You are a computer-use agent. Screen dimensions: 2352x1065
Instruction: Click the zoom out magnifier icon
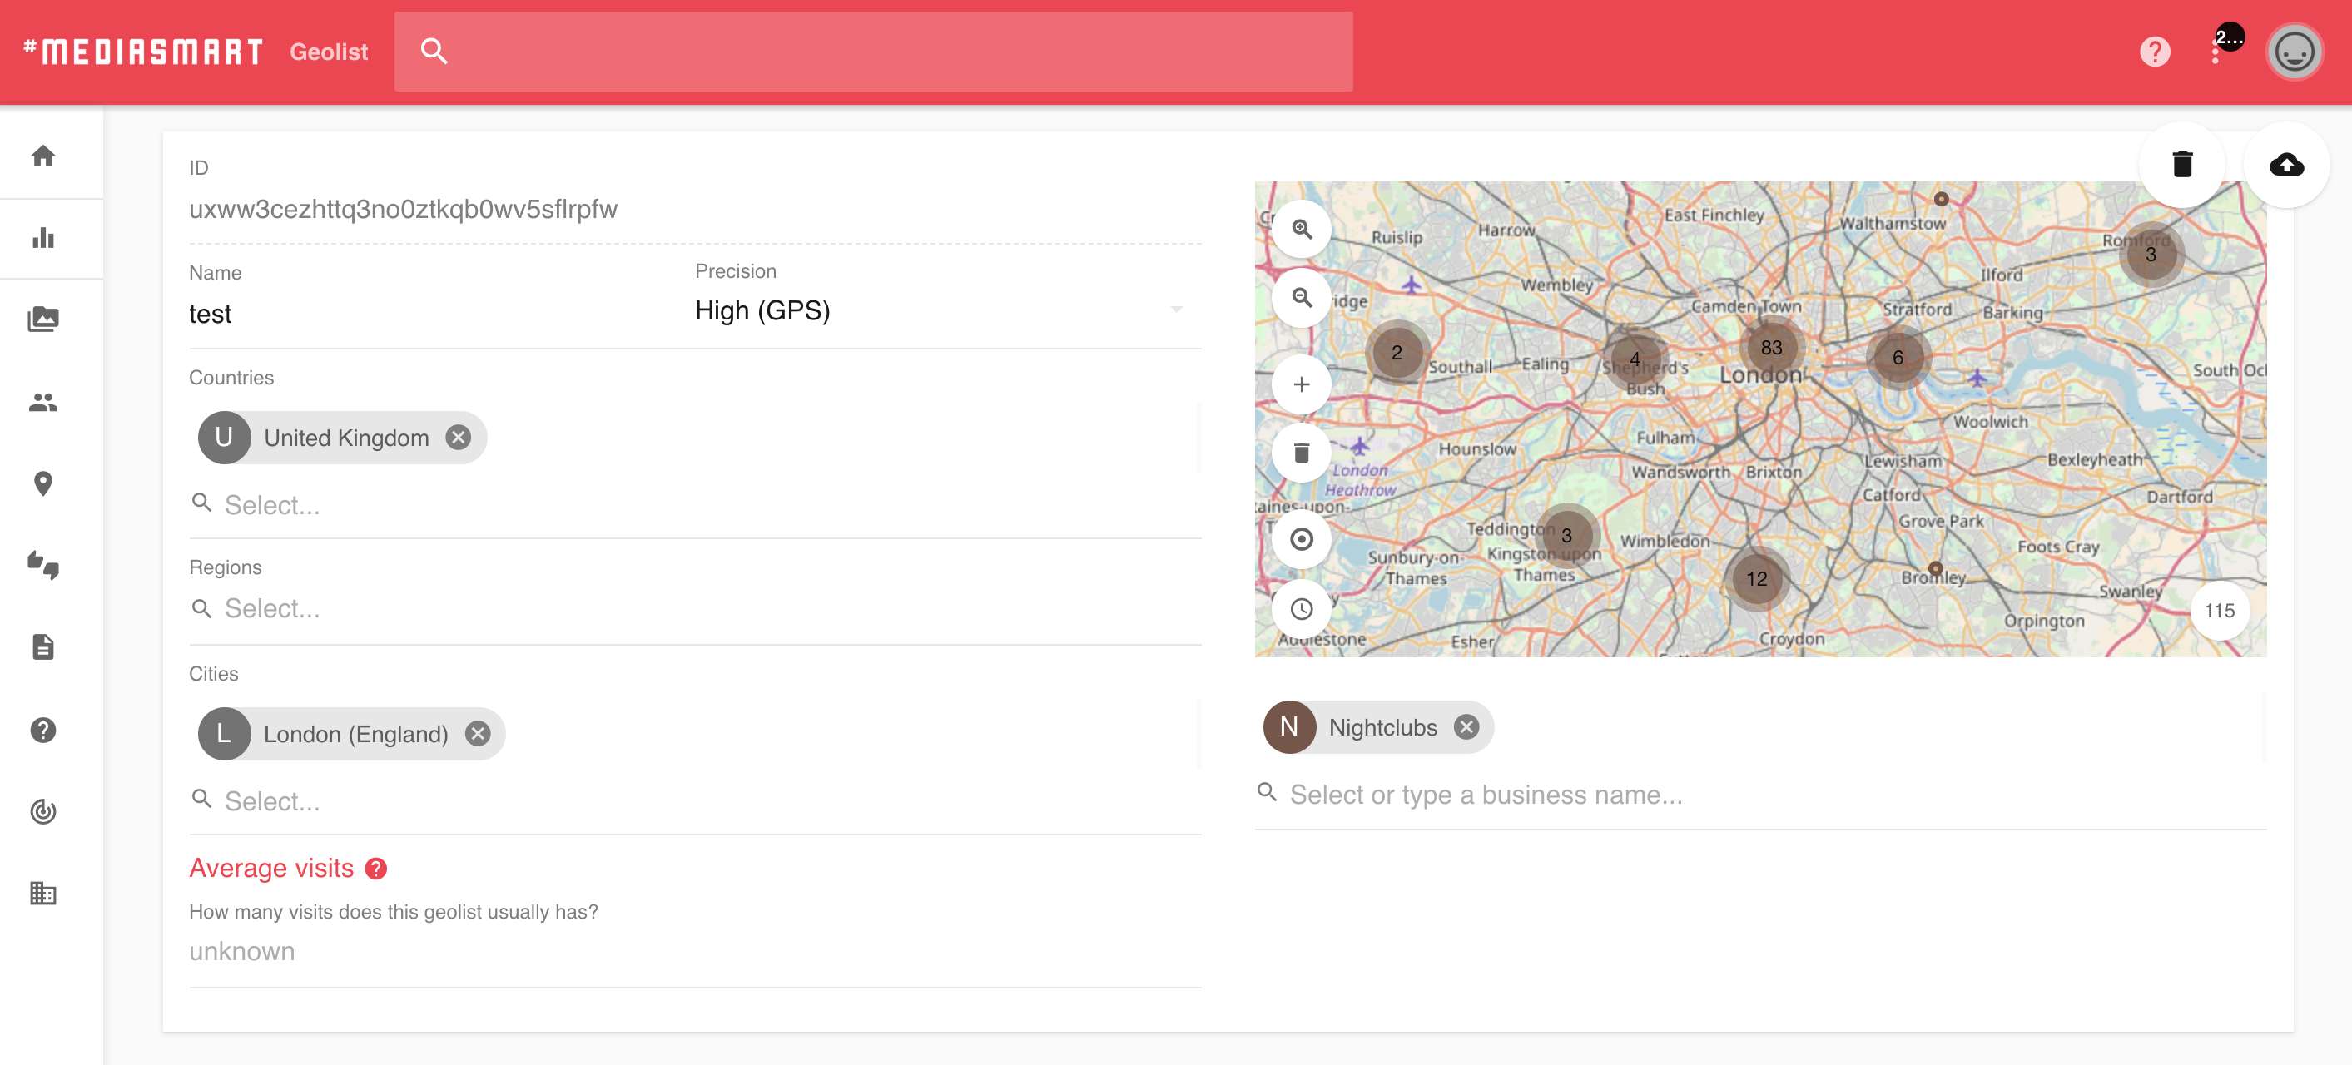1301,297
